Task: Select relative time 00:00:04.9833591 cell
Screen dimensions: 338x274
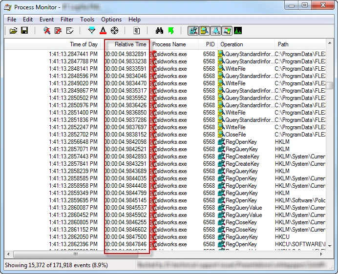Action: tap(126, 69)
